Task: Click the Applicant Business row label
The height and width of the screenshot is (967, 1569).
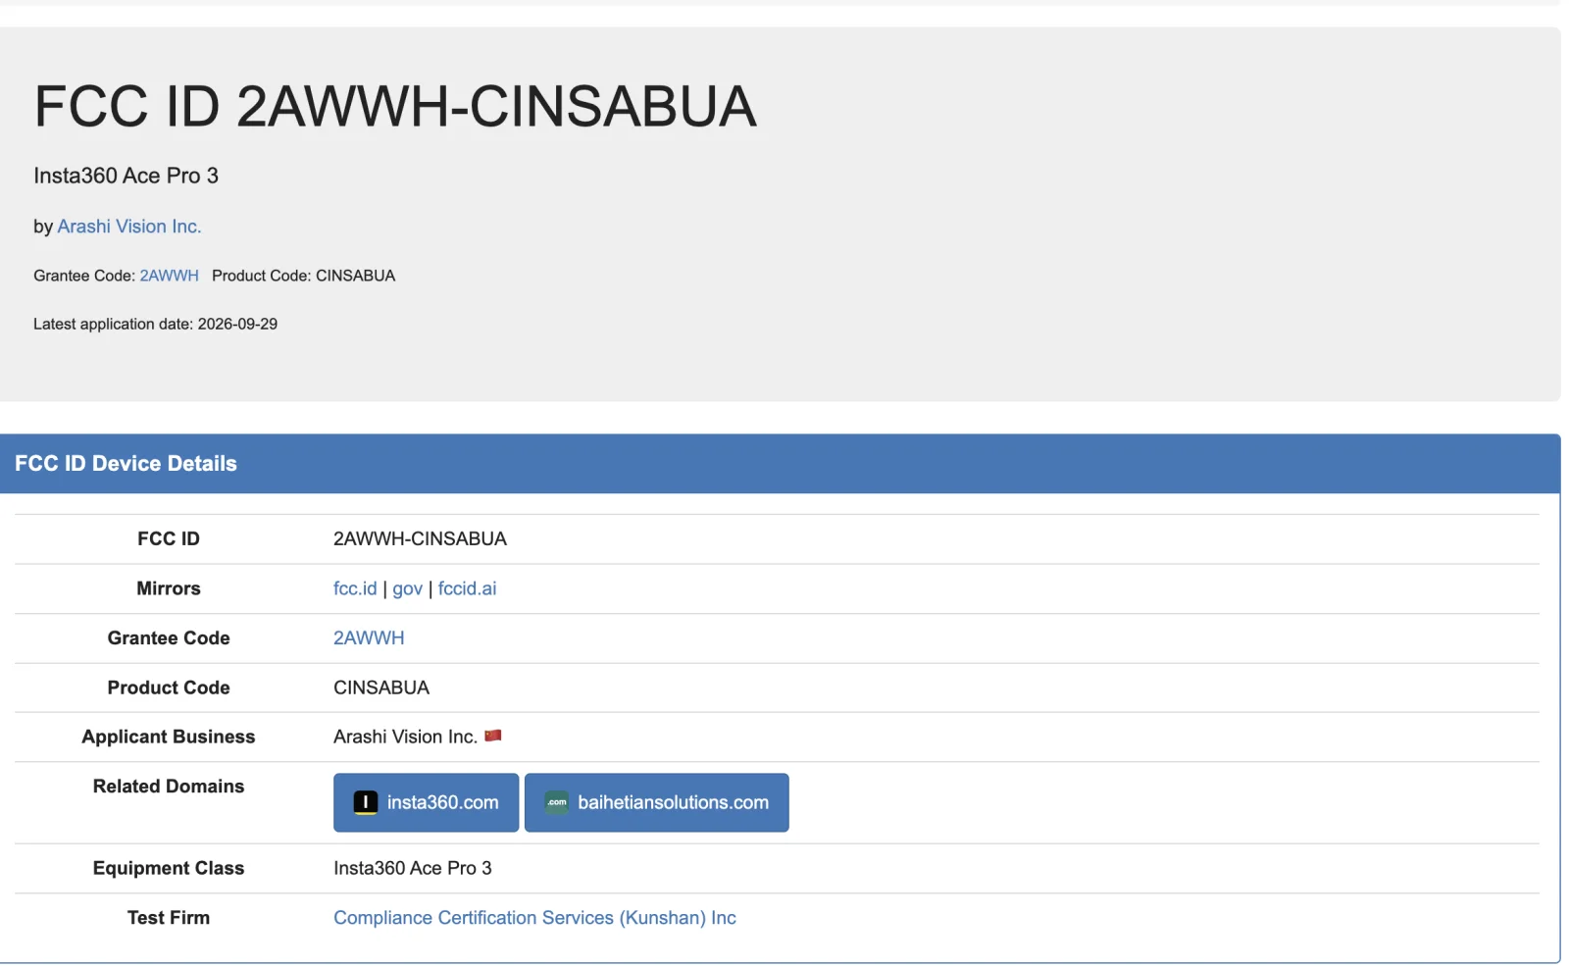Action: pos(169,737)
